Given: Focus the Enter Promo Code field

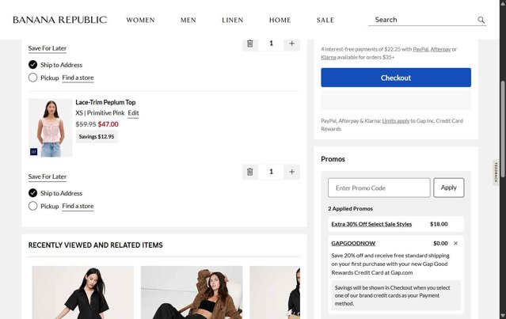Looking at the screenshot, I should [x=379, y=188].
